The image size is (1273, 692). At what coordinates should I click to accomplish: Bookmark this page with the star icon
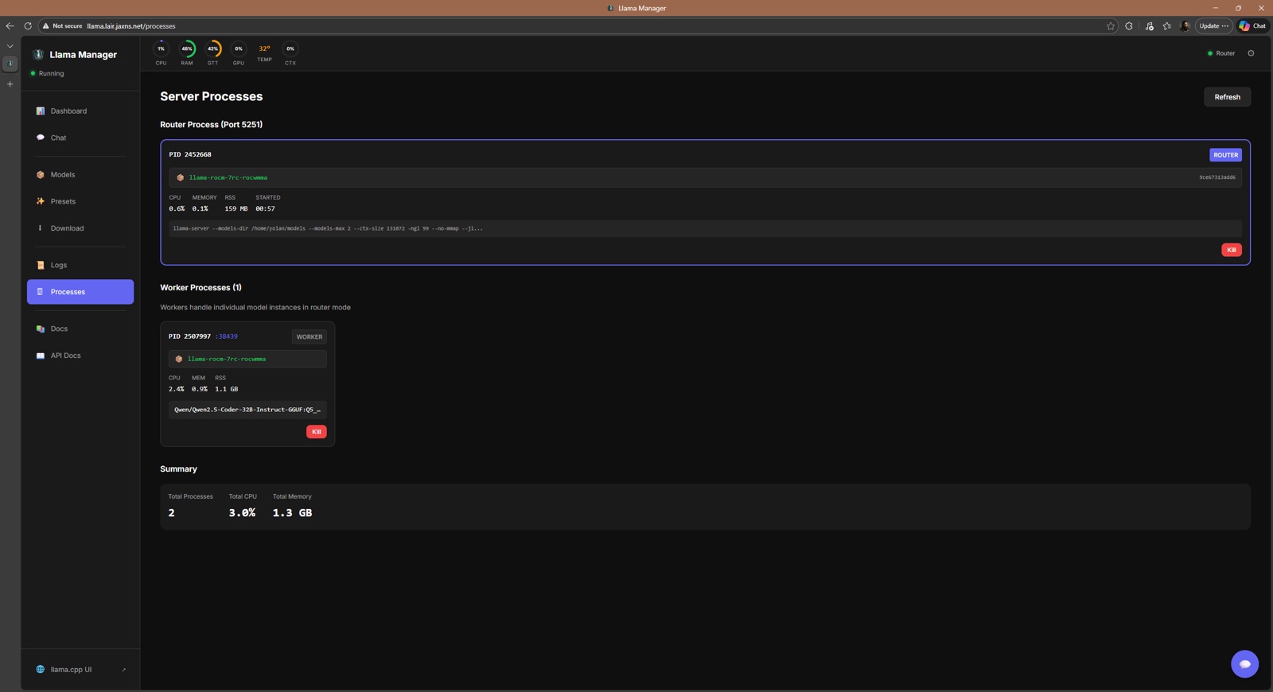coord(1111,25)
